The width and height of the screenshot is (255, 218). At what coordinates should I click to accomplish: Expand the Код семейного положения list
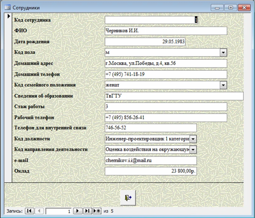pos(224,85)
